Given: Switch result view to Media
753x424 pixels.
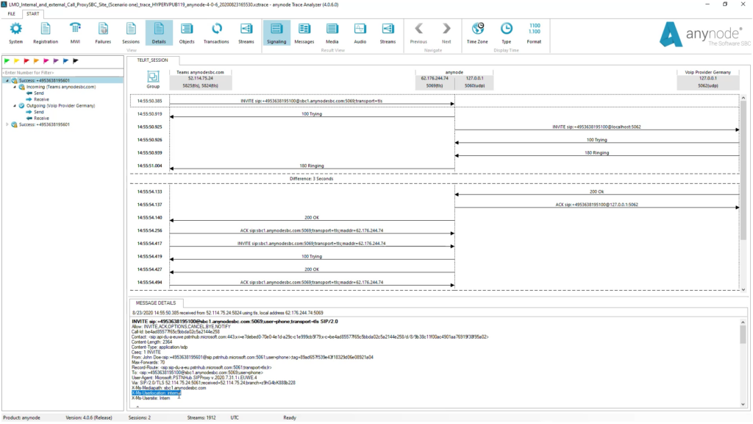Looking at the screenshot, I should click(332, 32).
